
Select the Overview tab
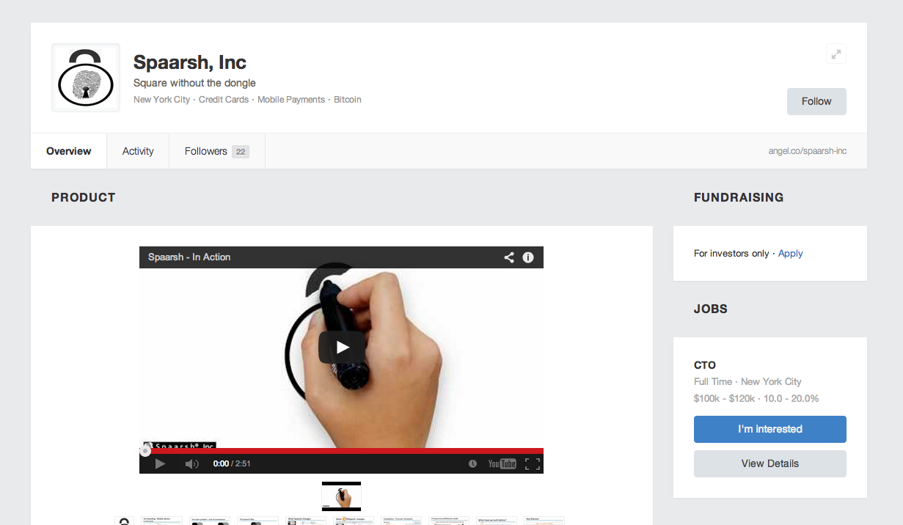tap(69, 151)
